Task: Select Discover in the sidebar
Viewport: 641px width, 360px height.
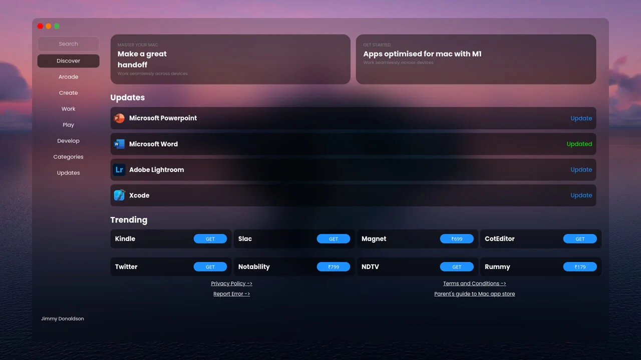Action: (68, 61)
